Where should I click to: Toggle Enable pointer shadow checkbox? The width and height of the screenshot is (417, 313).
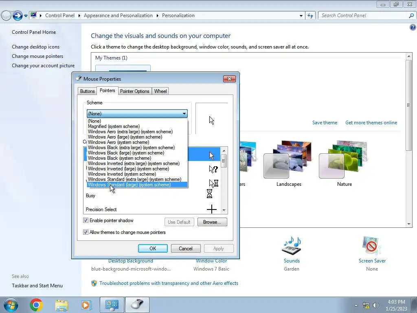pyautogui.click(x=86, y=220)
